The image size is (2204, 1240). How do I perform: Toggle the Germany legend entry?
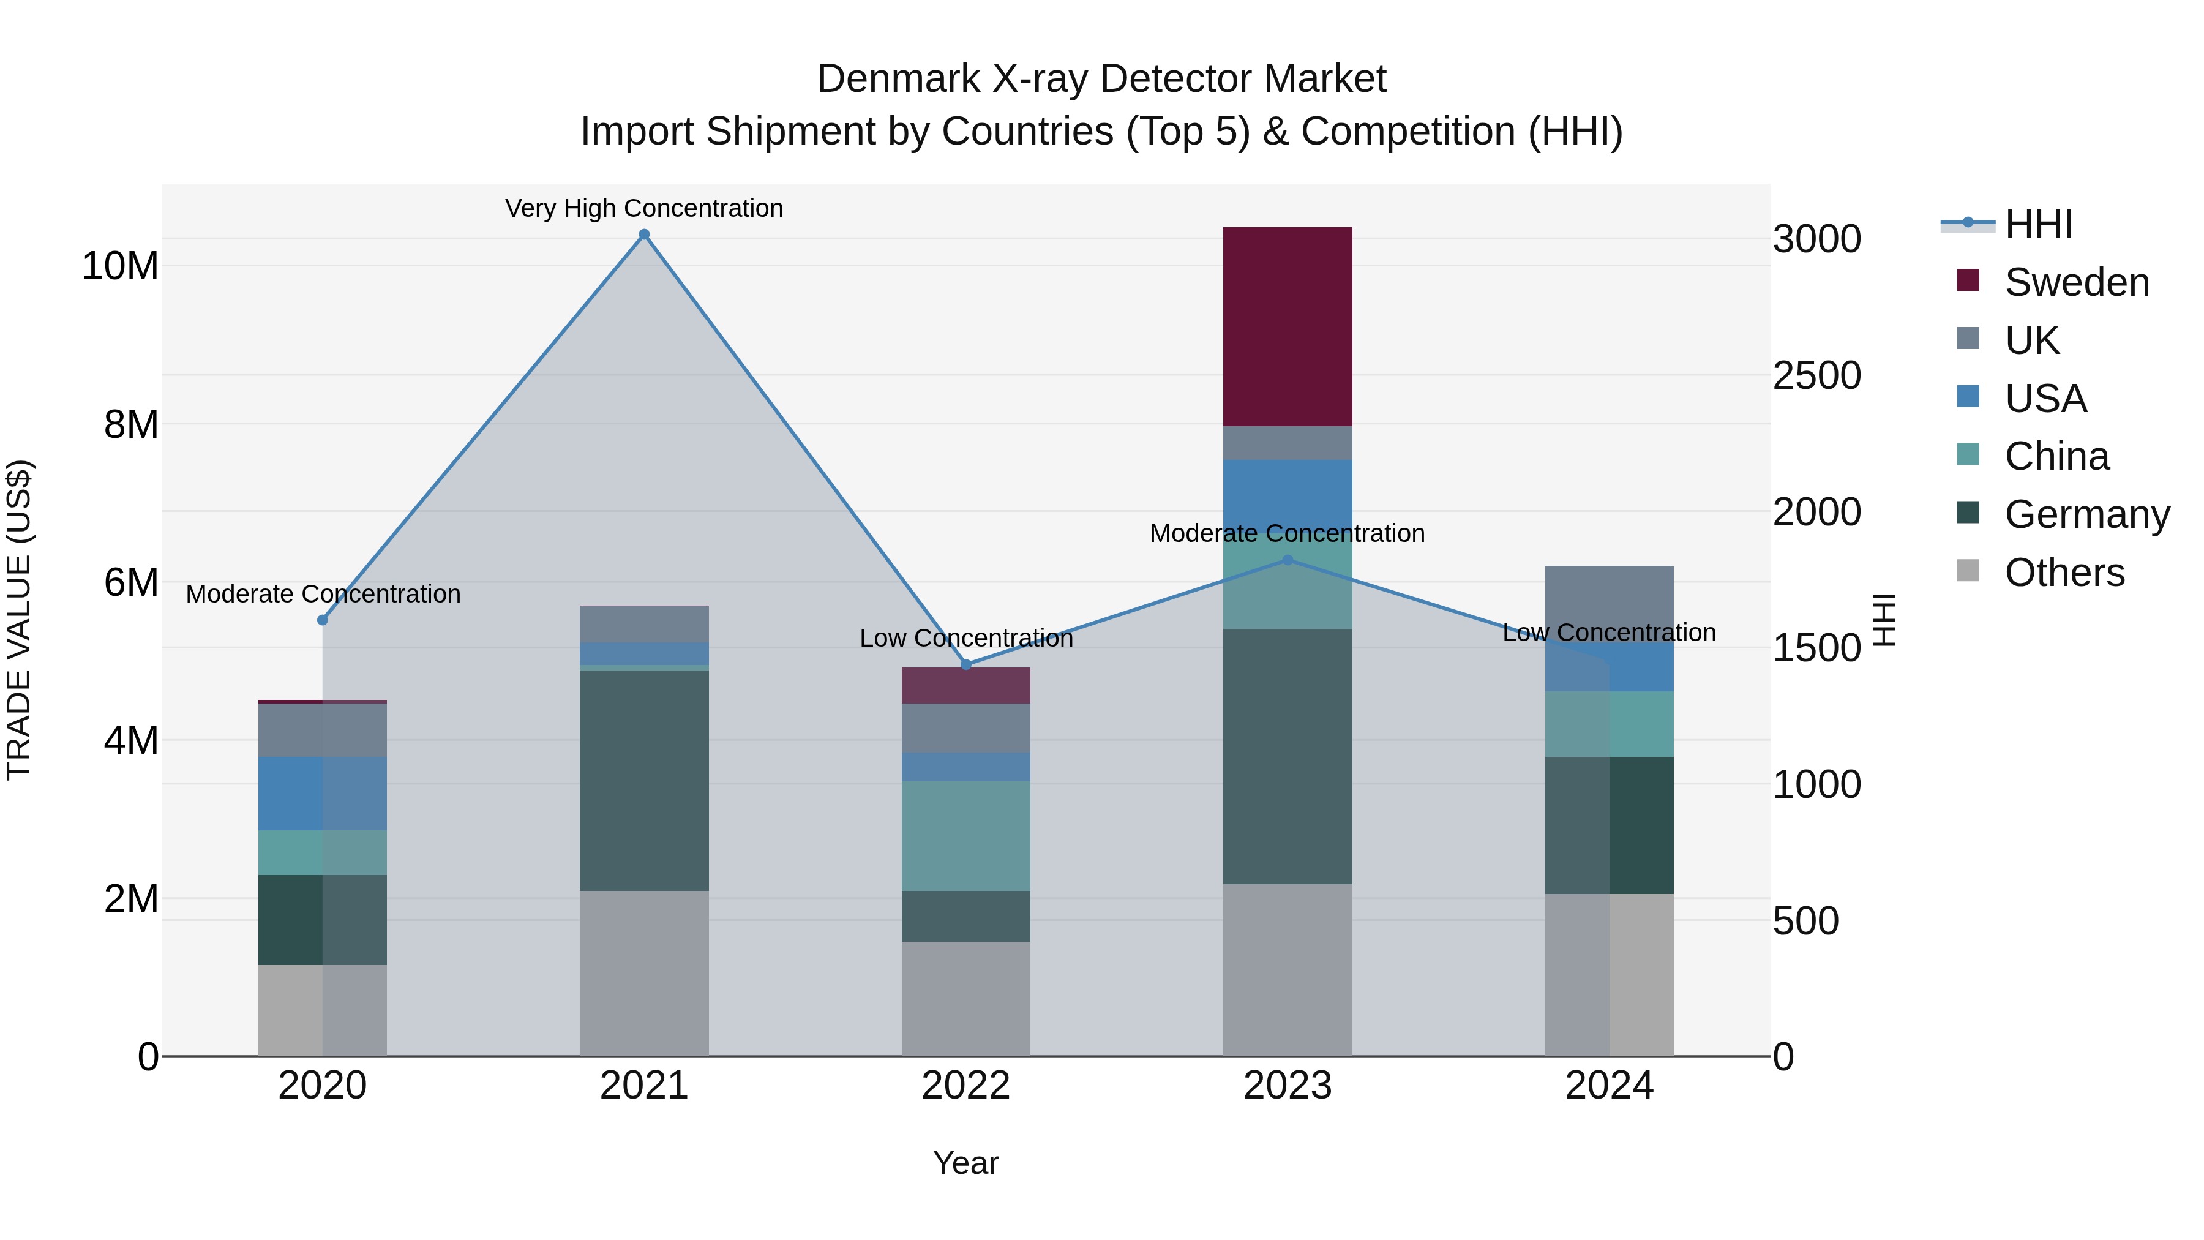(2063, 514)
